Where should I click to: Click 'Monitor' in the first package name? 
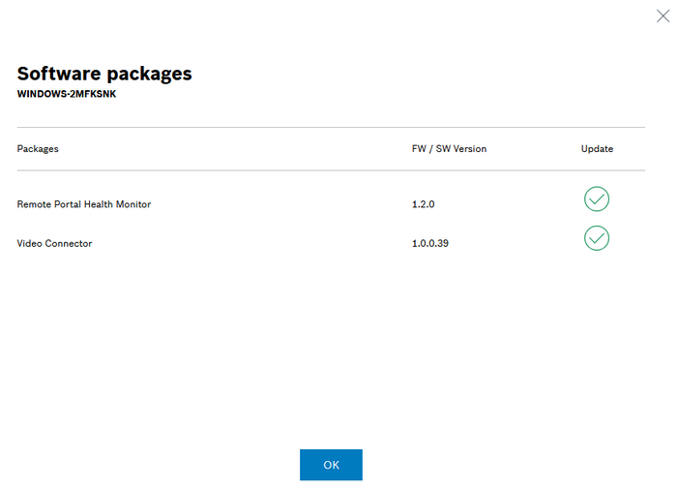click(133, 204)
